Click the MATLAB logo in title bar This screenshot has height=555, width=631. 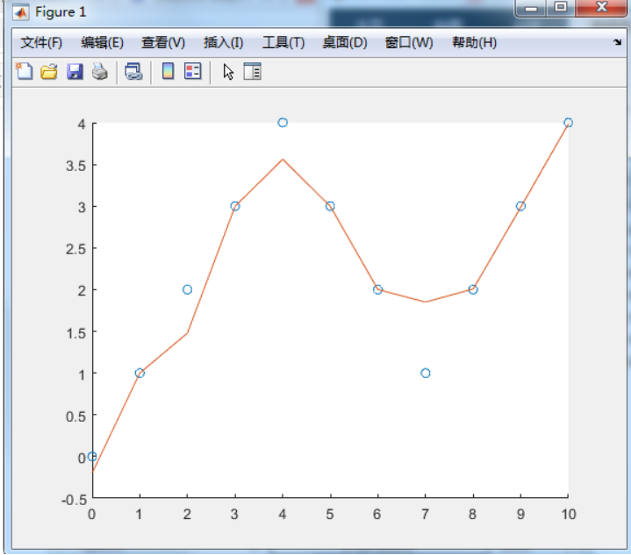point(20,12)
